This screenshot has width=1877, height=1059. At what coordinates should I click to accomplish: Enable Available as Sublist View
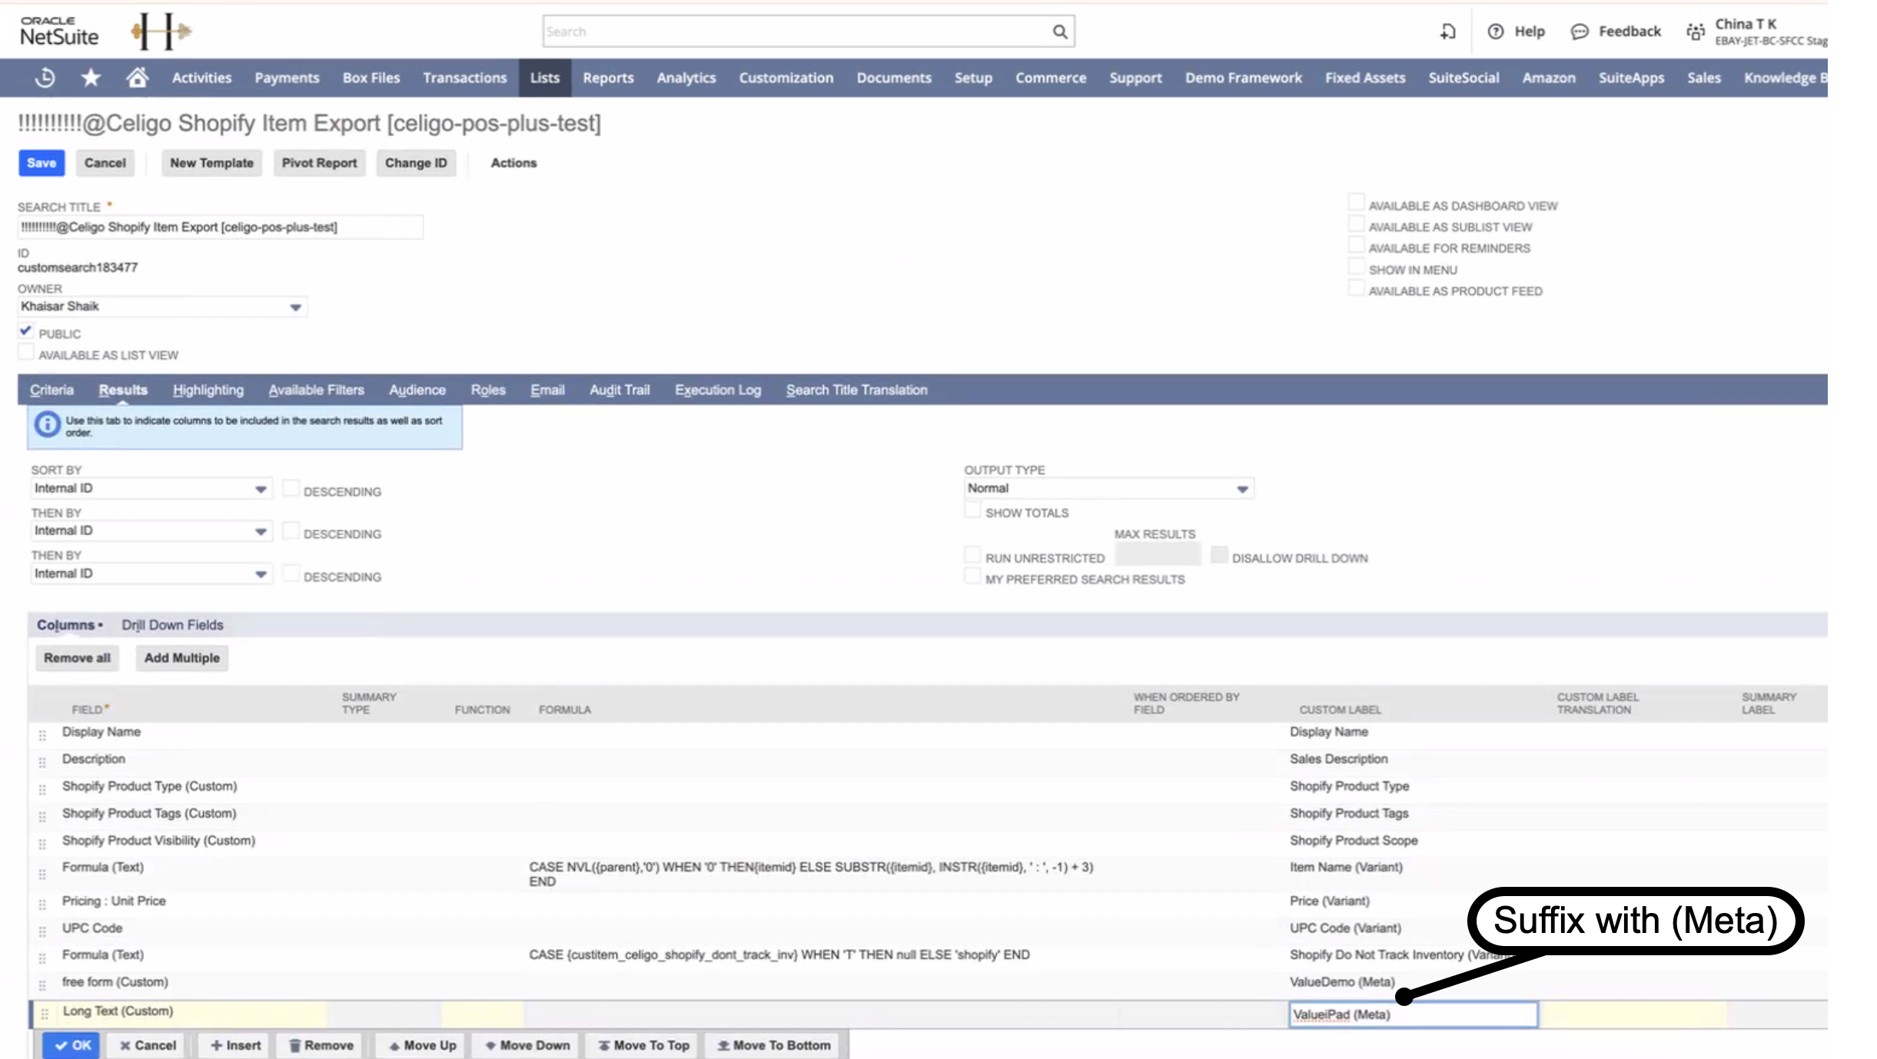[x=1356, y=224]
